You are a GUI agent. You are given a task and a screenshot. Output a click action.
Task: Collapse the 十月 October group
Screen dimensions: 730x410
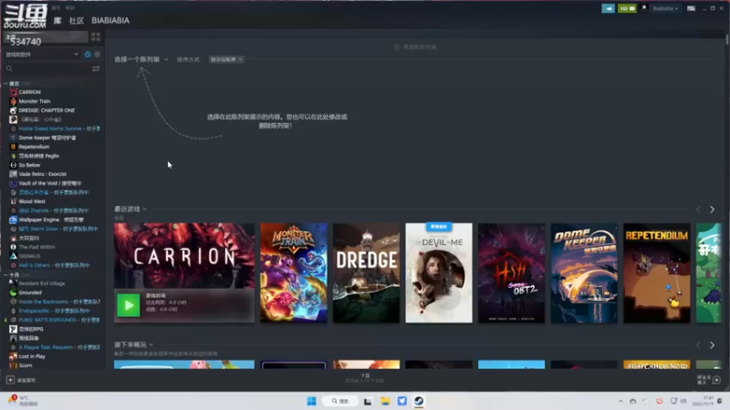pos(5,275)
